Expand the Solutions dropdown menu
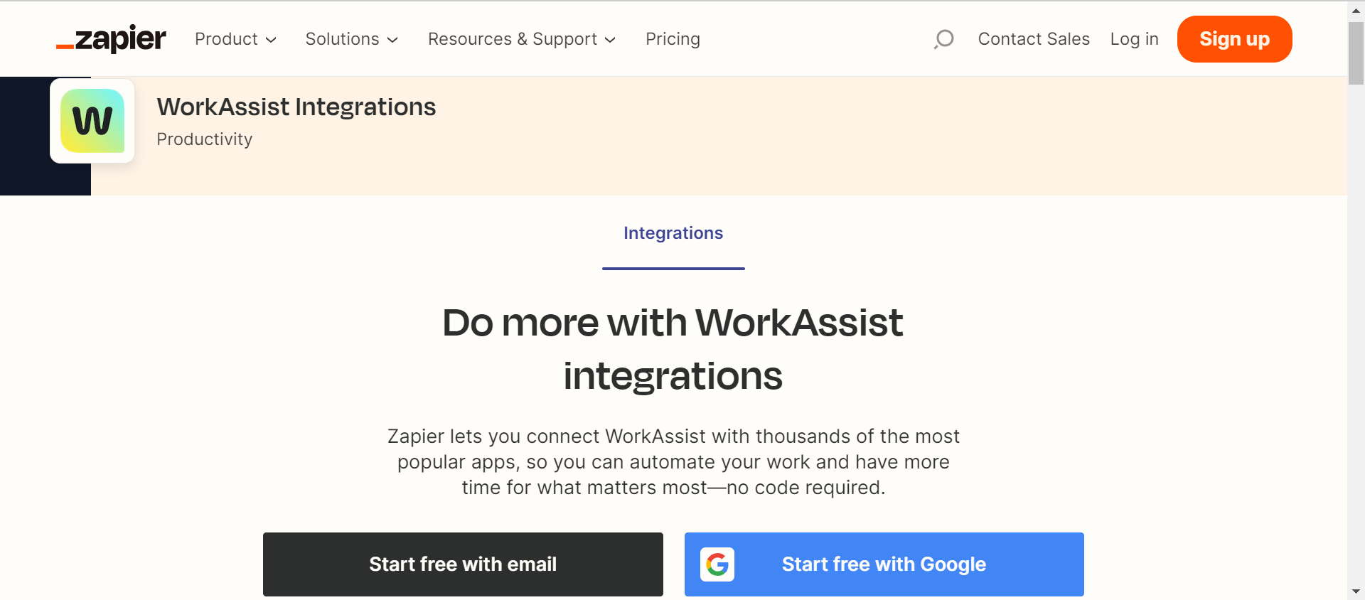 click(351, 39)
